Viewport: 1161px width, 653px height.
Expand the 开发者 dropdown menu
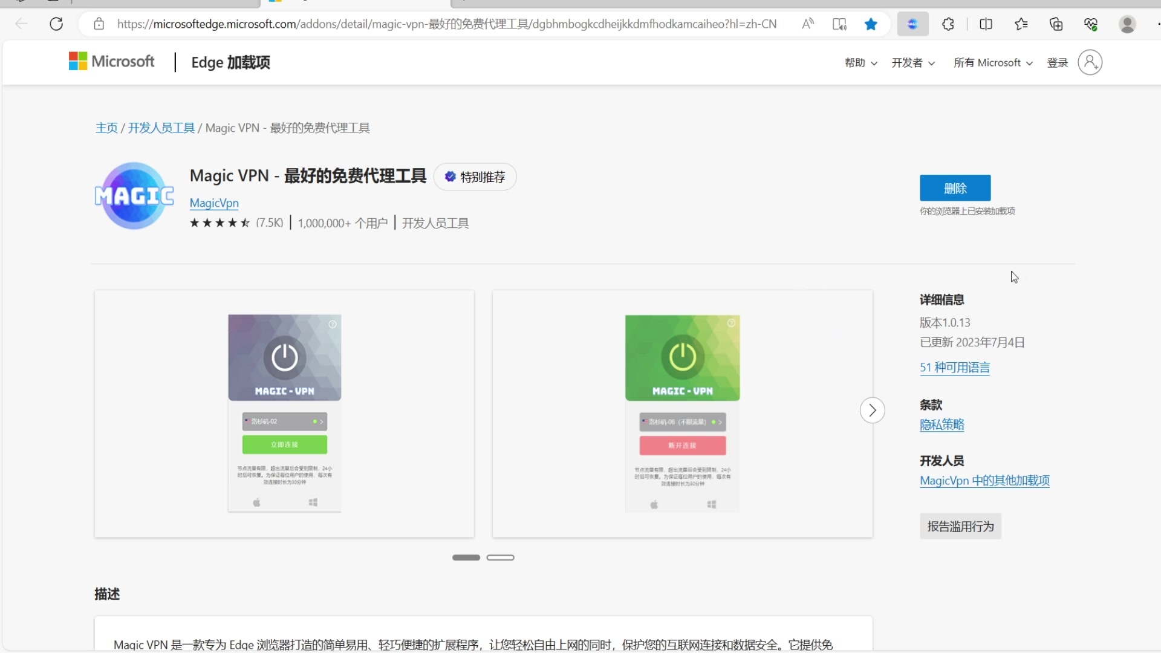pos(913,63)
